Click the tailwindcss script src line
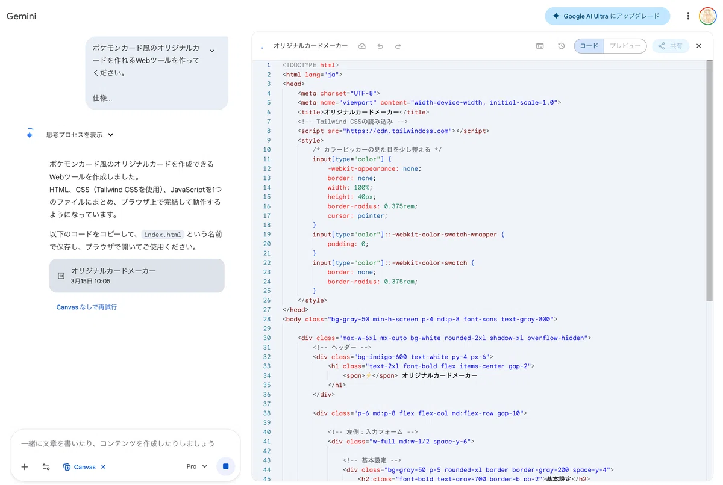 click(393, 131)
